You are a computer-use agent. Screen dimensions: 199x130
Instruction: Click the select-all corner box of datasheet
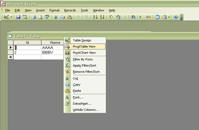[11, 42]
